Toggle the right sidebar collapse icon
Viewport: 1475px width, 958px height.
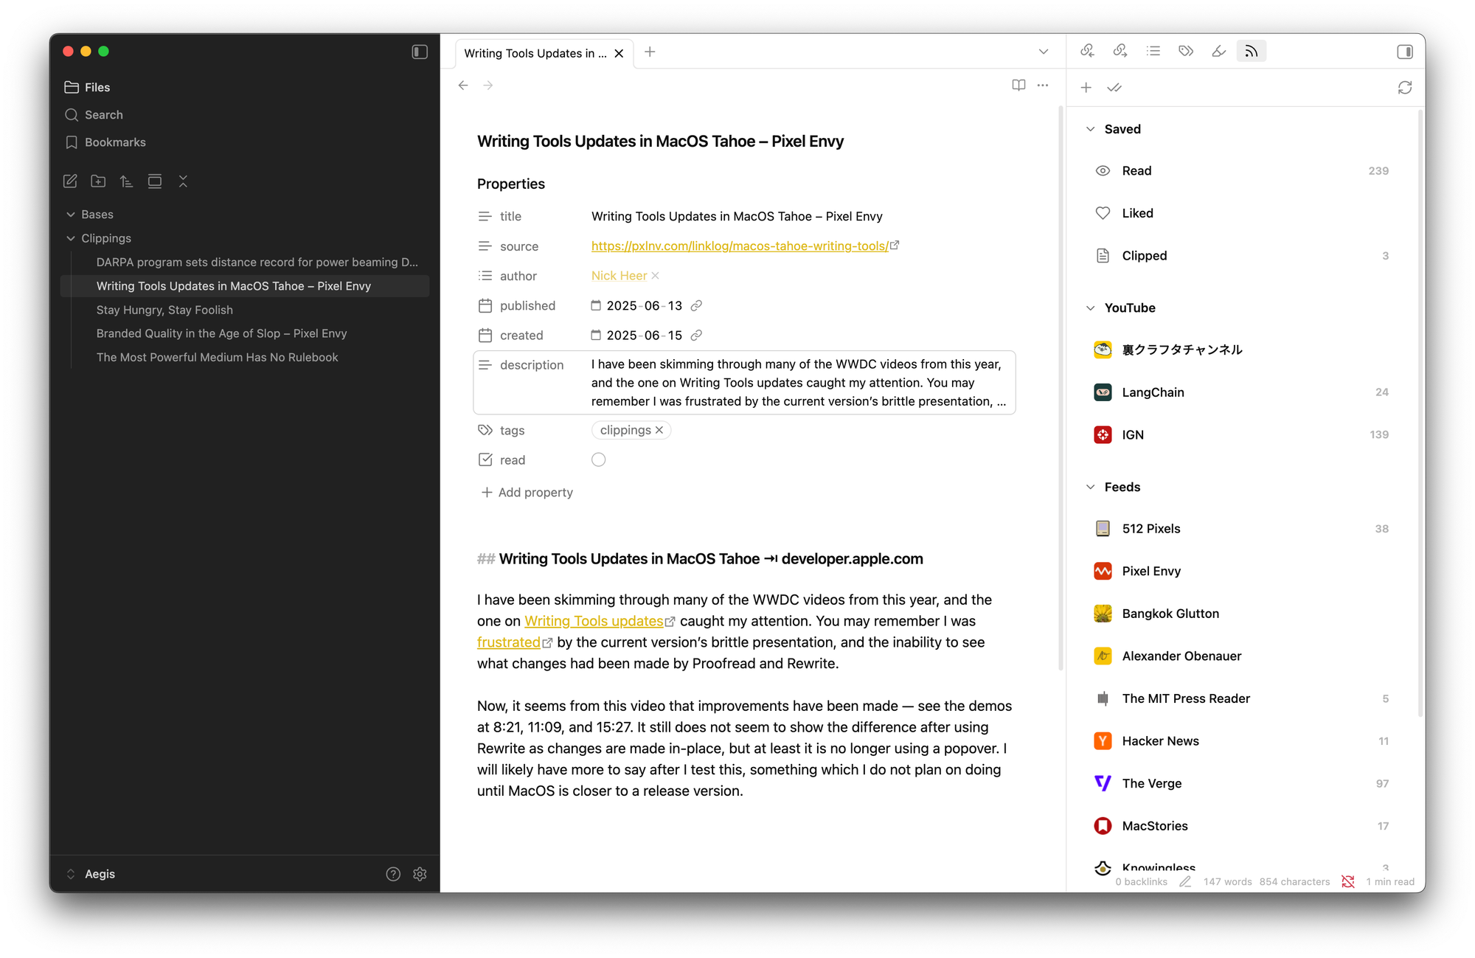[x=1404, y=52]
